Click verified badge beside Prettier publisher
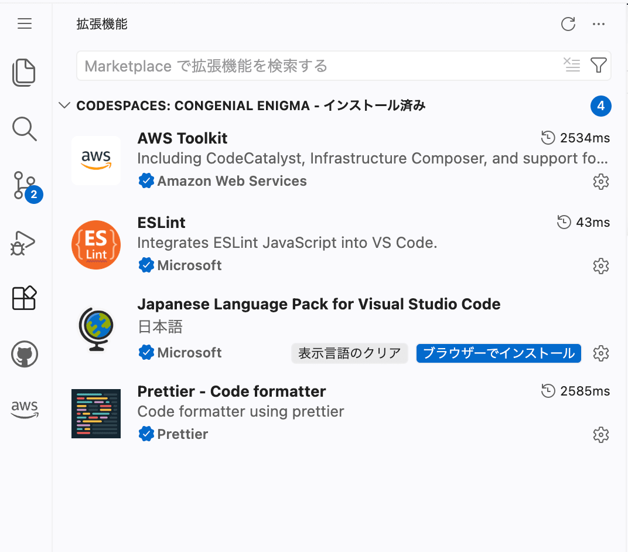 146,434
